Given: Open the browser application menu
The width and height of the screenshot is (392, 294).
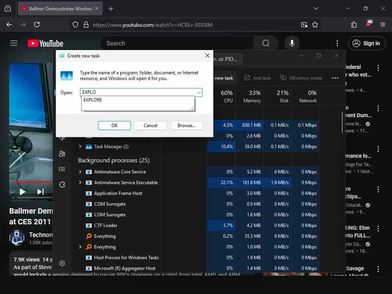Looking at the screenshot, I should click(383, 24).
